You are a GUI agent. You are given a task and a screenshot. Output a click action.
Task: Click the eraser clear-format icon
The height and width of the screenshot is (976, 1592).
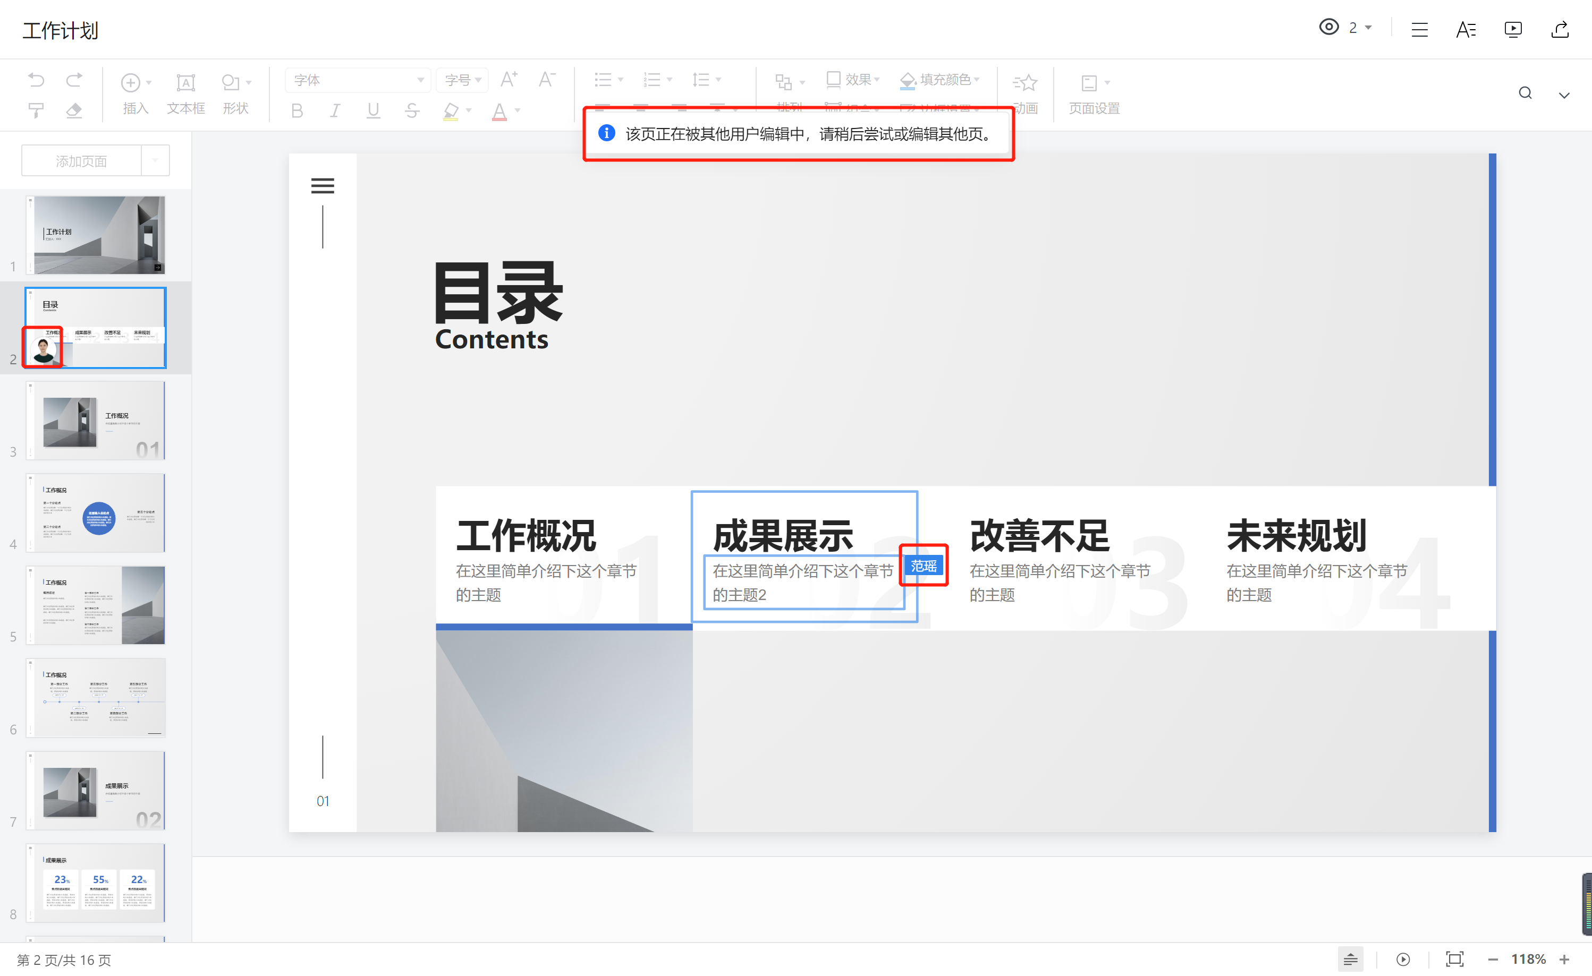point(74,110)
